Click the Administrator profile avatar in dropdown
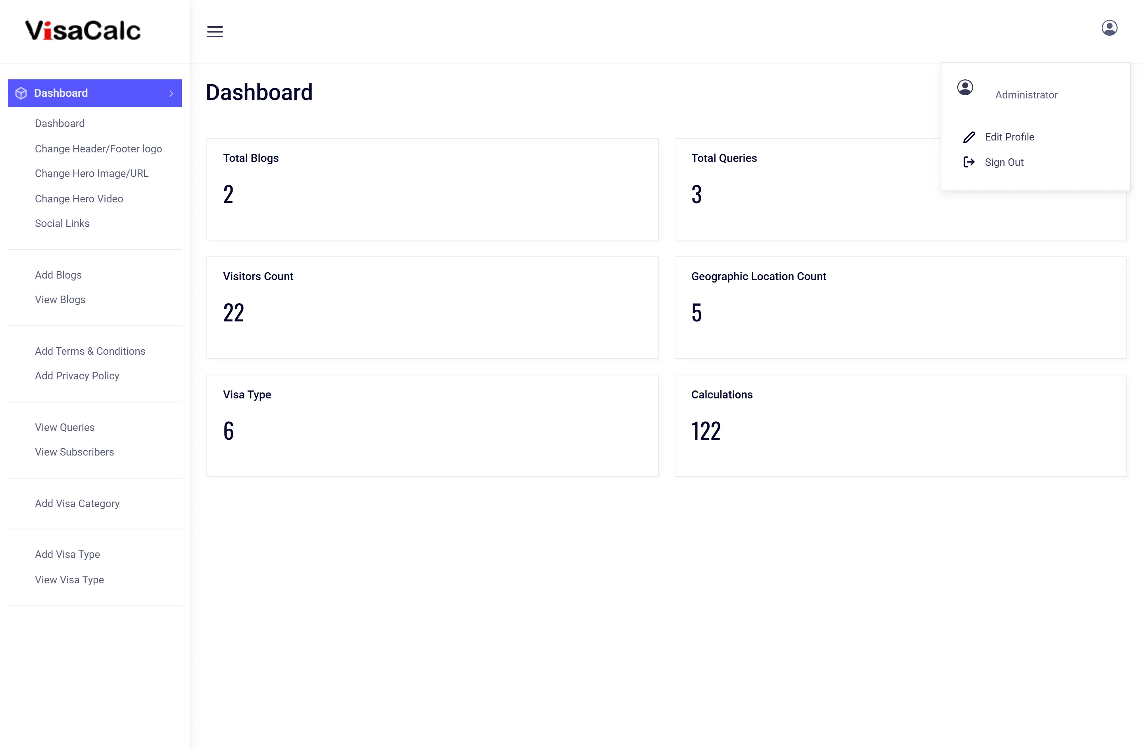This screenshot has width=1143, height=750. coord(965,88)
